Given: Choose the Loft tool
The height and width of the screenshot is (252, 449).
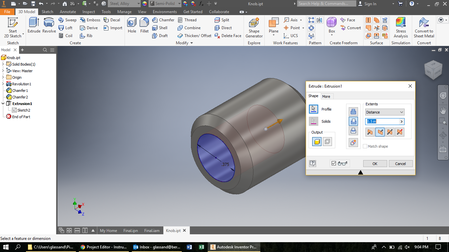Looking at the screenshot, I should point(65,28).
